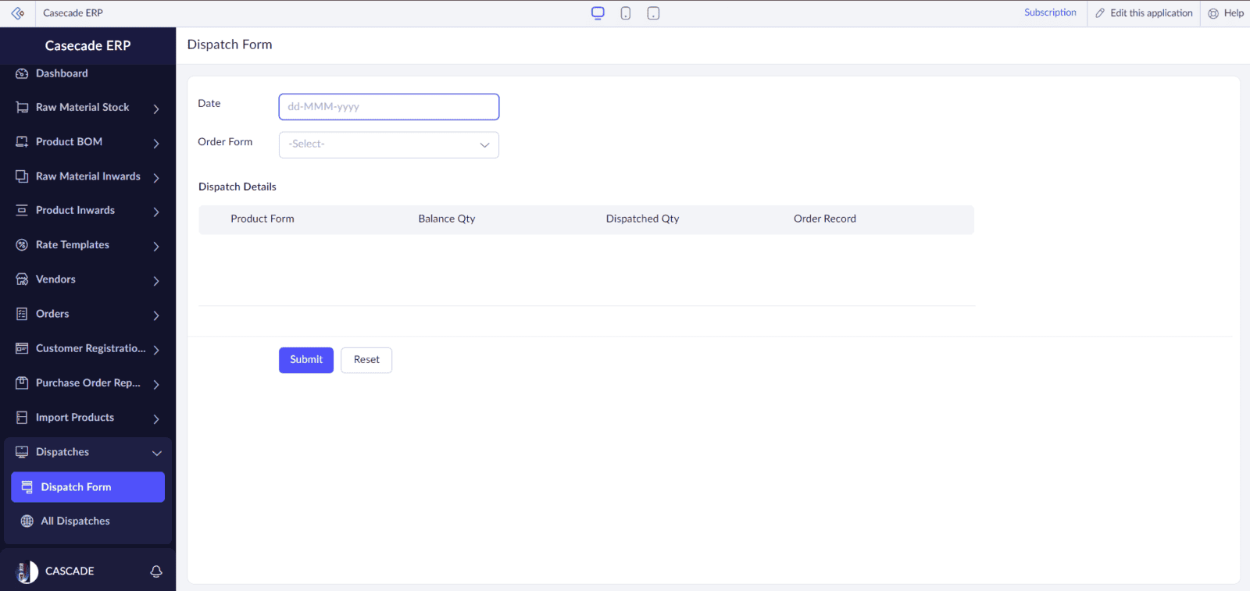
Task: Select Dispatch Form menu item
Action: coord(87,487)
